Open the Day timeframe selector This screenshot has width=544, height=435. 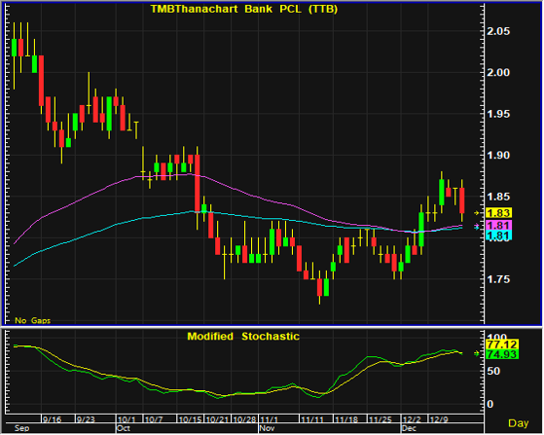point(518,423)
